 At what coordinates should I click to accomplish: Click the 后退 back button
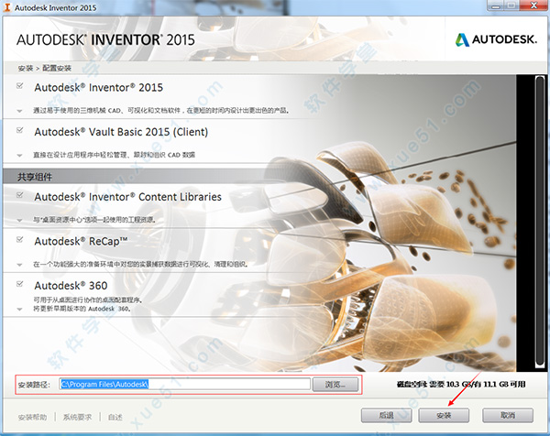pos(386,415)
